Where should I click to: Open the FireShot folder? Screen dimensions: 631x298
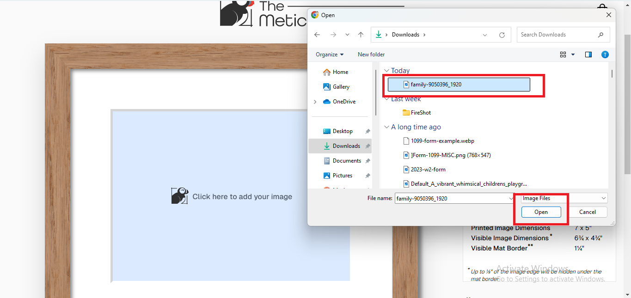click(x=420, y=113)
